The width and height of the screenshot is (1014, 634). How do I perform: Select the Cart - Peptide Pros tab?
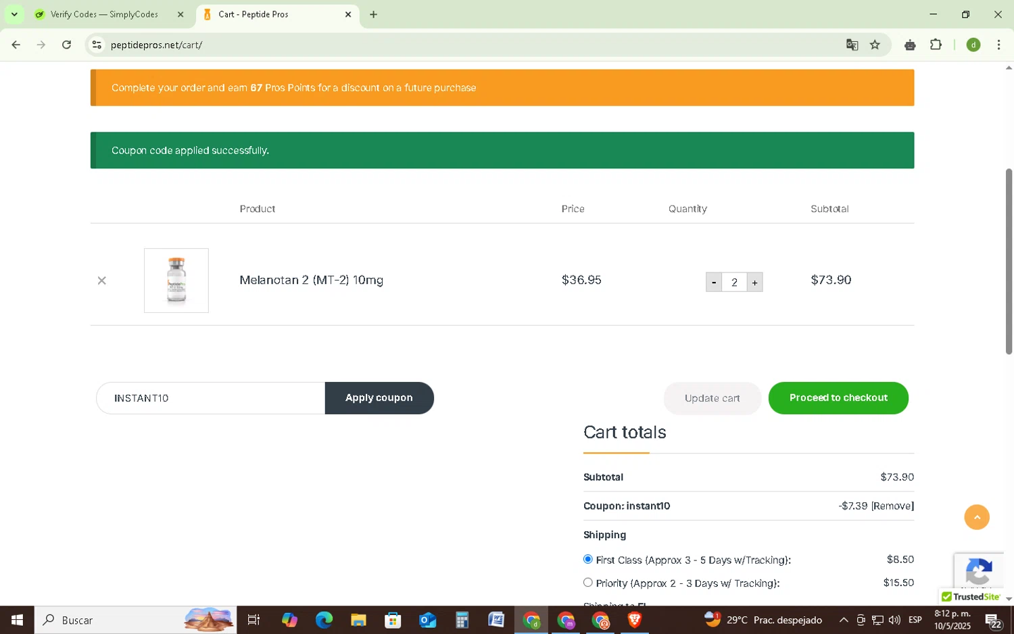pyautogui.click(x=270, y=14)
